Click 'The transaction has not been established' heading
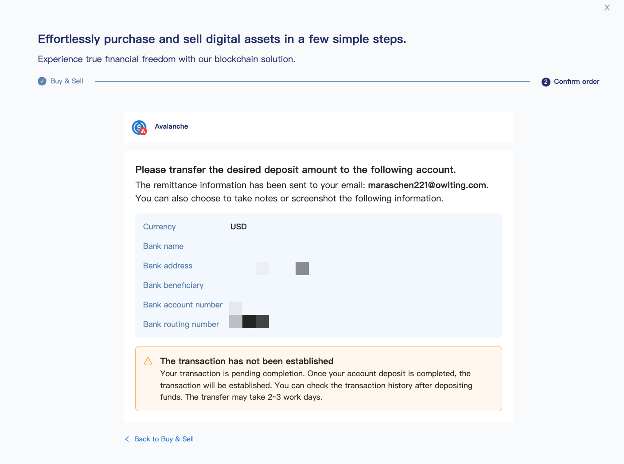This screenshot has height=464, width=624. click(247, 361)
